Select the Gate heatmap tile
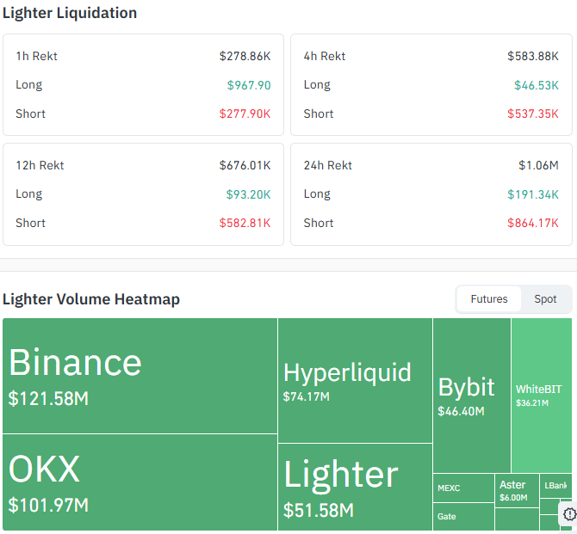The height and width of the screenshot is (534, 577). pos(463,517)
